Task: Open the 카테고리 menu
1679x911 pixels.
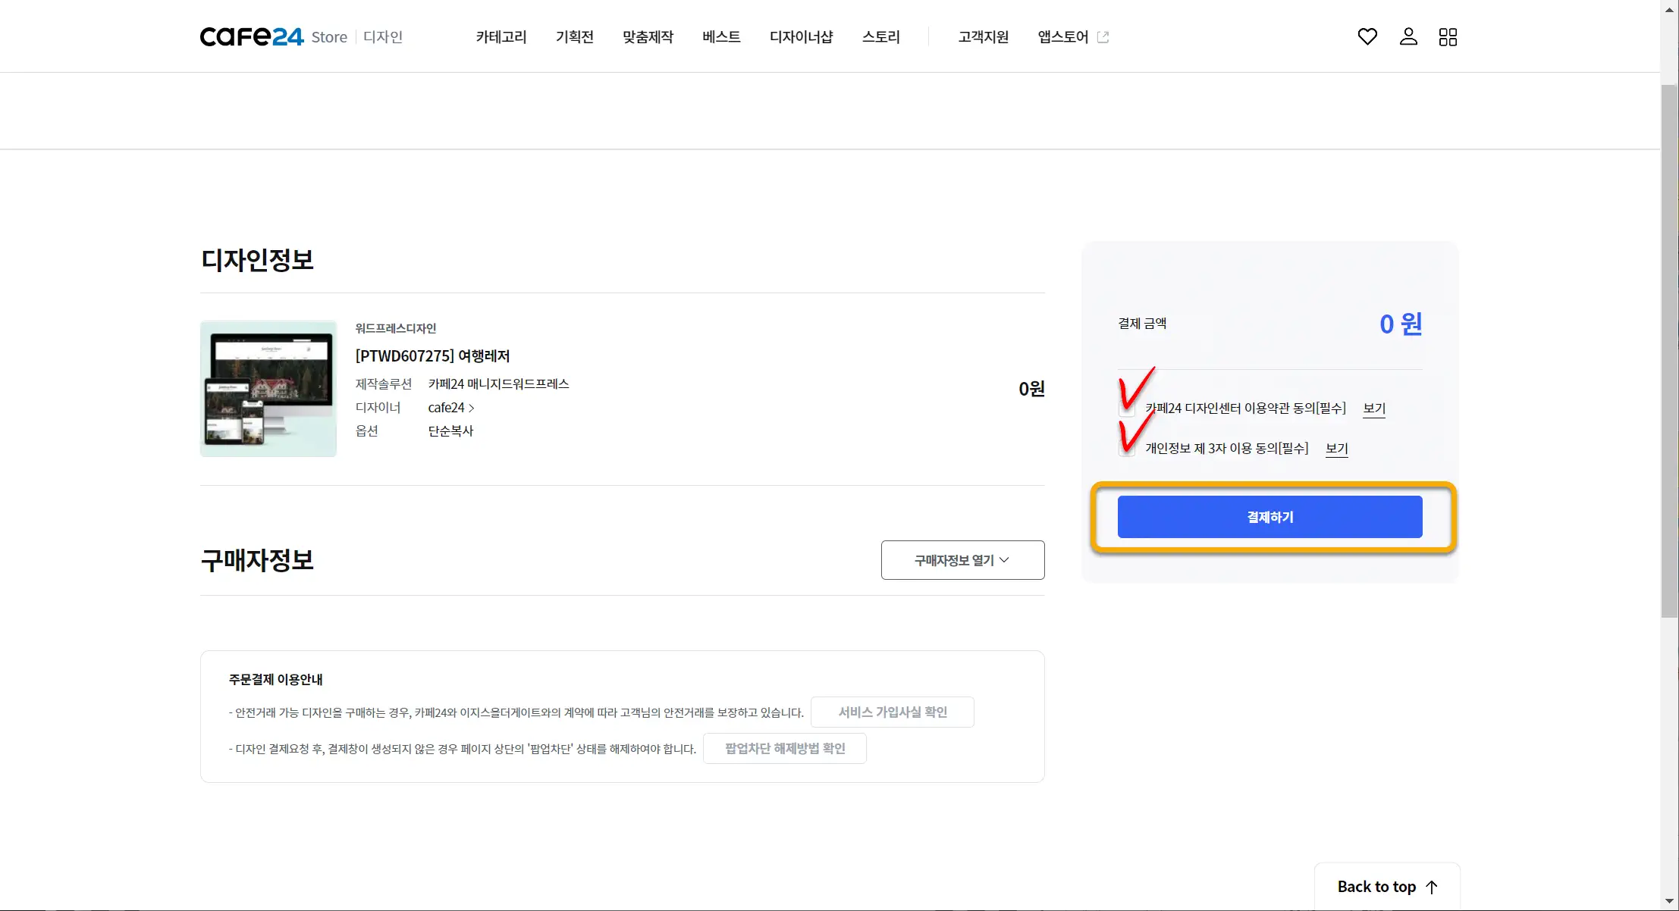Action: (x=500, y=36)
